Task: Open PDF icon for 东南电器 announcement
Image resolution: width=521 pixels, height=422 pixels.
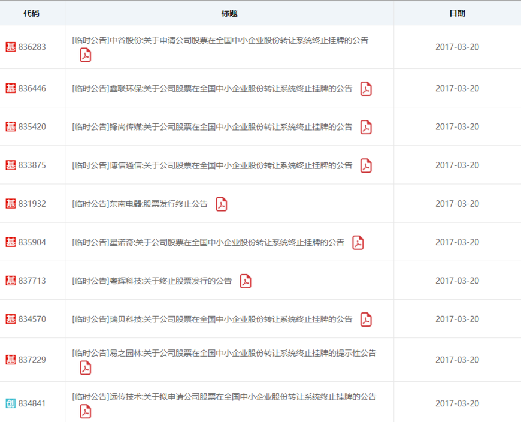Action: tap(222, 204)
